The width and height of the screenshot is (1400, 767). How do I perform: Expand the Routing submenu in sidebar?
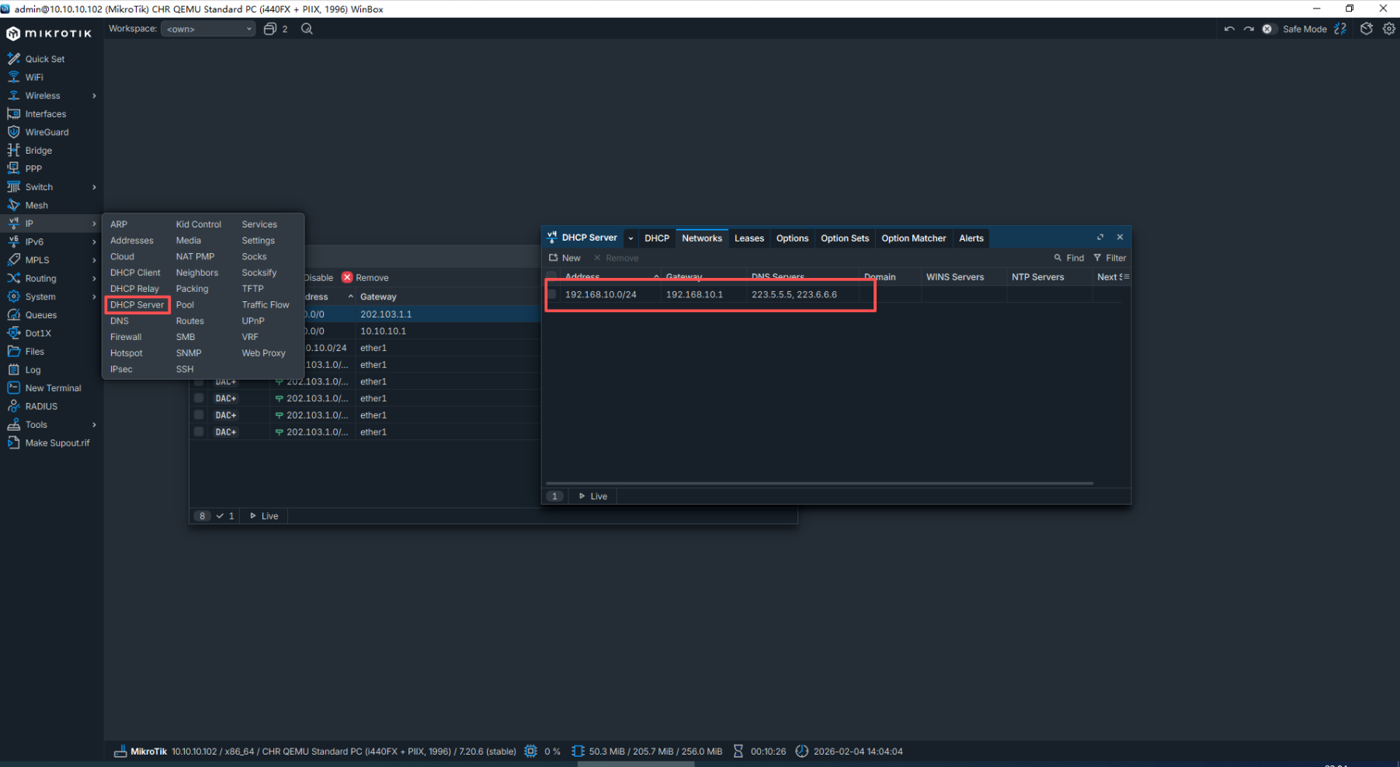click(x=94, y=279)
